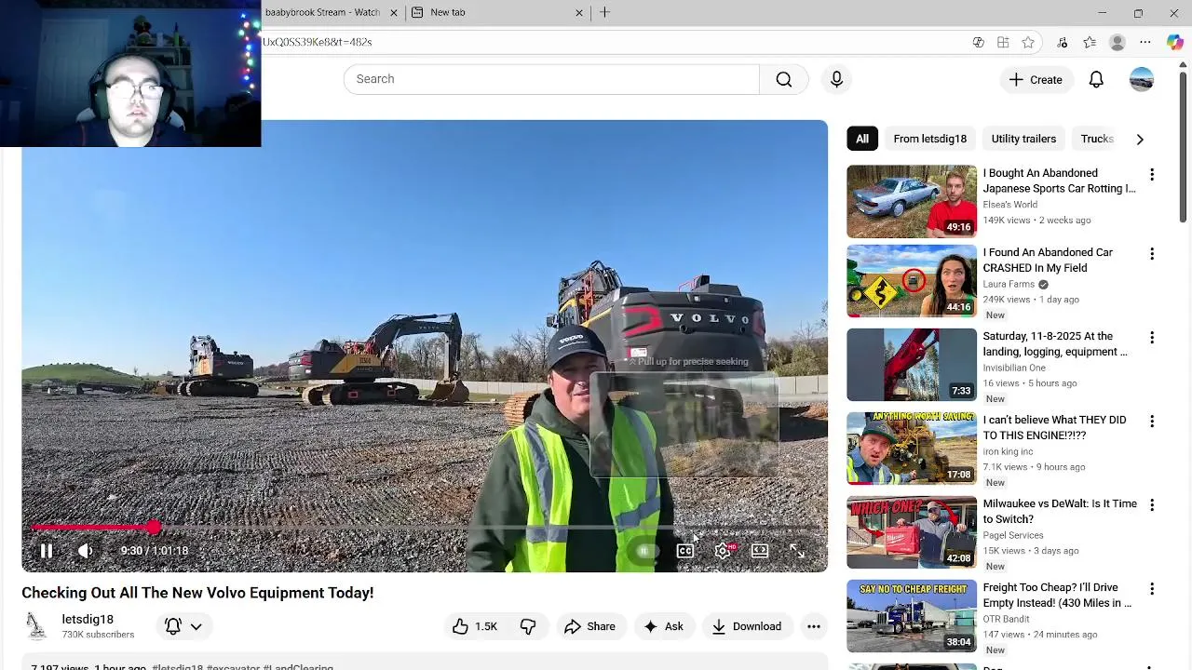Mute the video using the speaker icon

[x=85, y=551]
